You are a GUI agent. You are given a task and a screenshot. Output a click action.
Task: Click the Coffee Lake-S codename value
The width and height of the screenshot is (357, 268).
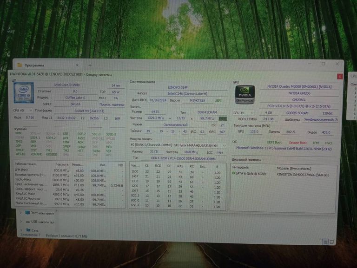[75, 98]
